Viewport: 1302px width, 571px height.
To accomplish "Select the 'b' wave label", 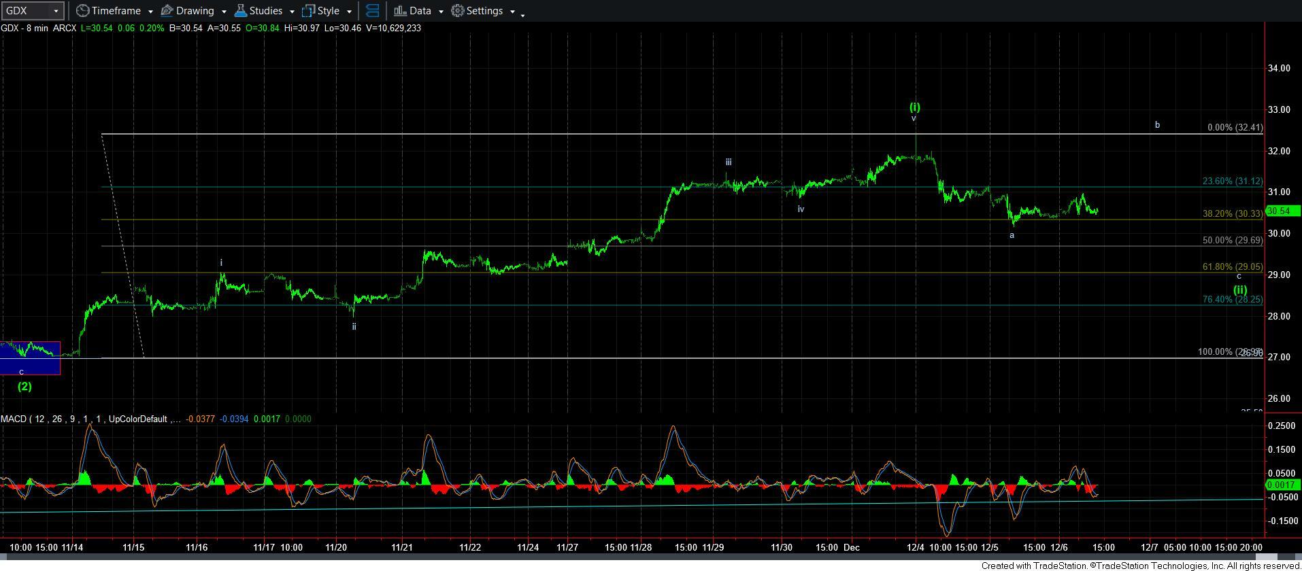I will pos(1157,125).
